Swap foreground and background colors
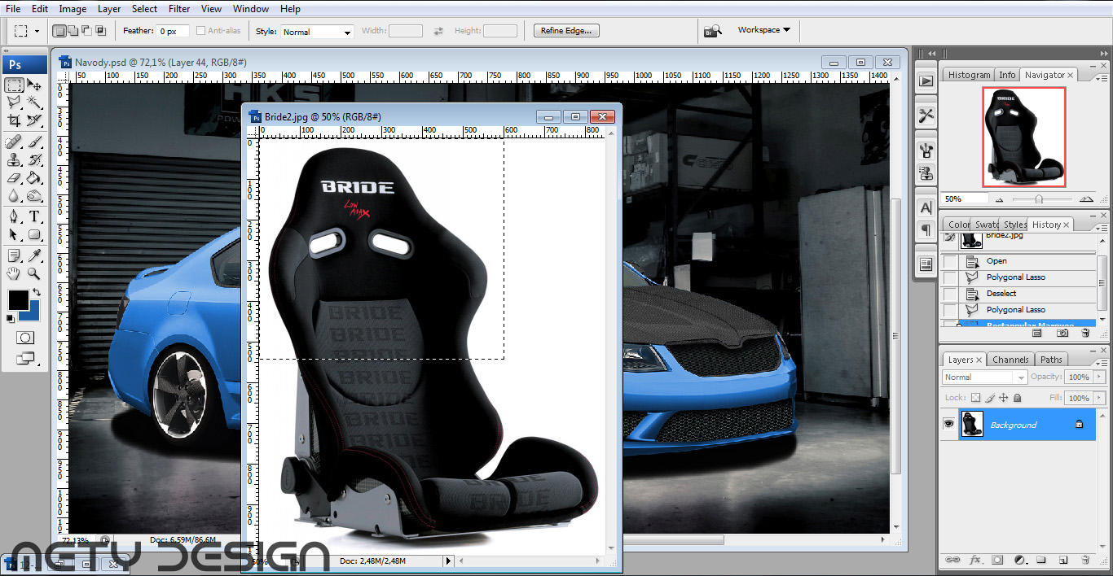The height and width of the screenshot is (576, 1113). point(36,292)
